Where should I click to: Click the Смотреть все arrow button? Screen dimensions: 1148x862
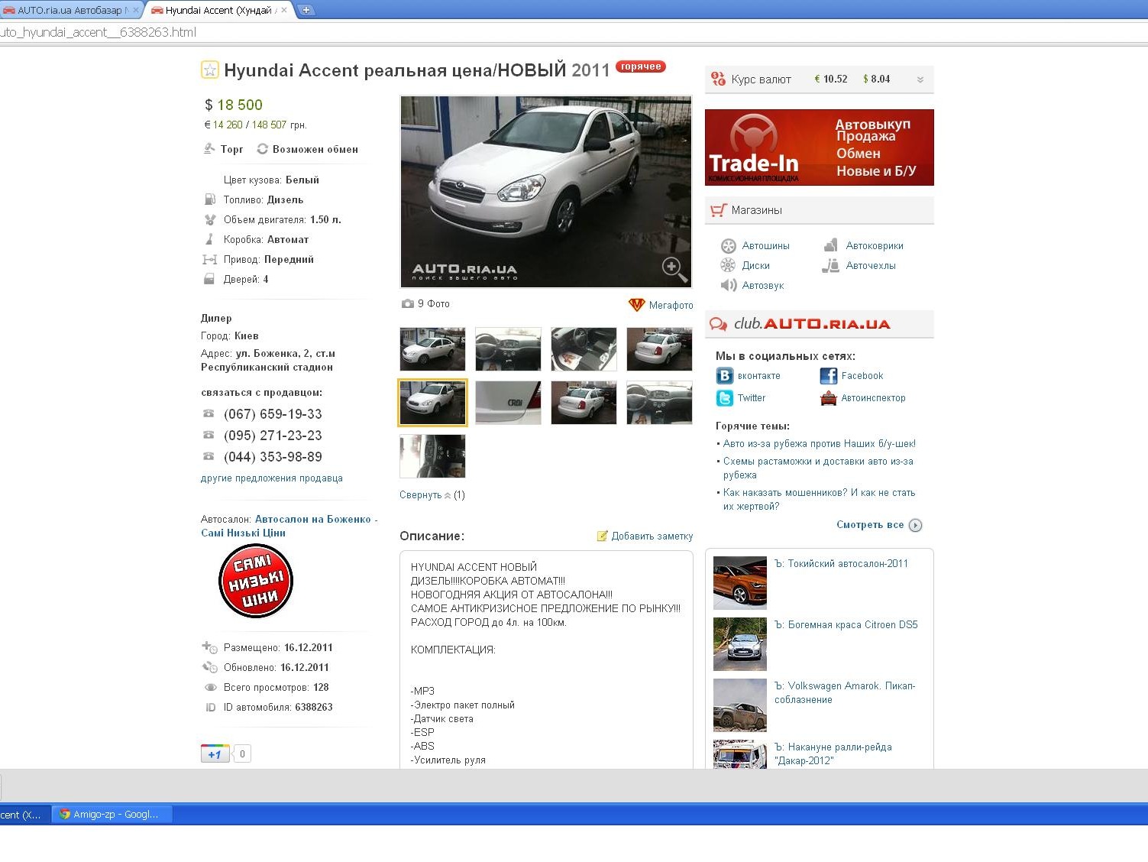(916, 525)
